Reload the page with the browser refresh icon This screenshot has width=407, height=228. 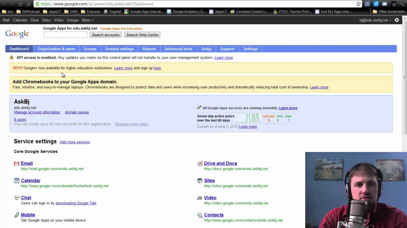[21, 4]
